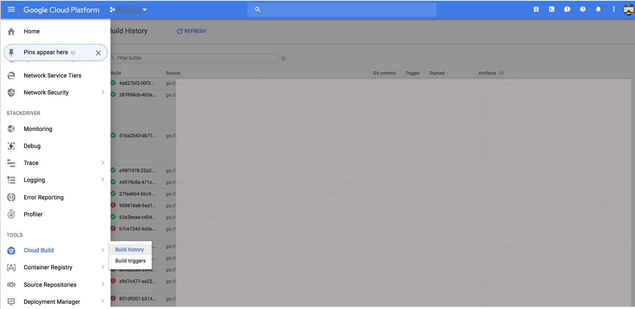635x309 pixels.
Task: Click the Network Security shield icon
Action: [x=11, y=93]
